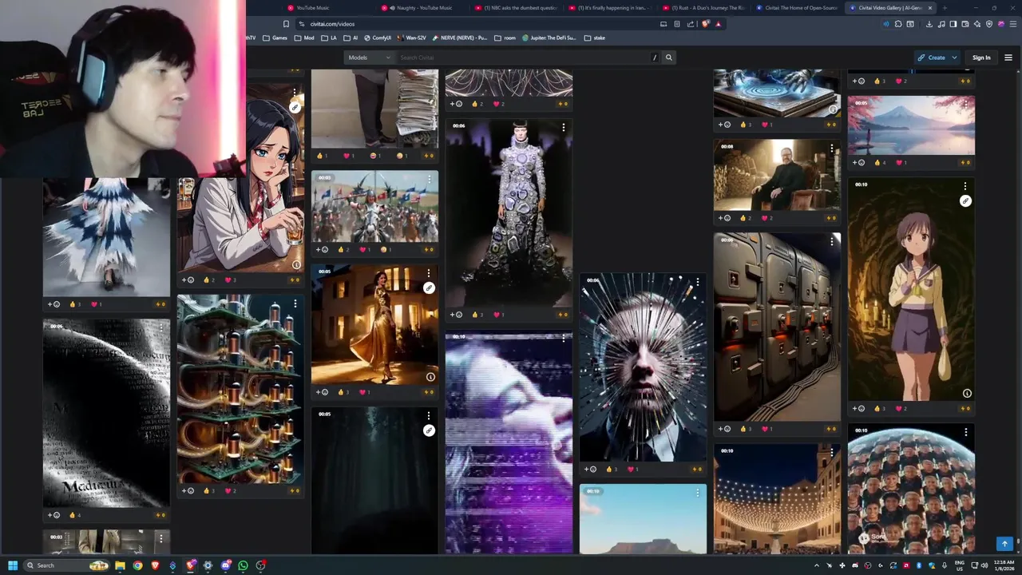This screenshot has width=1022, height=575.
Task: Click the info icon on schoolgirl cave video
Action: click(966, 393)
